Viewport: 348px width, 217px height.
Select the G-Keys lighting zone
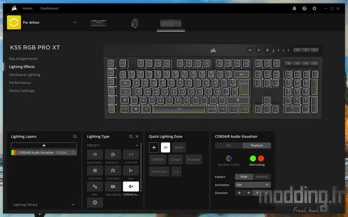[x=176, y=159]
